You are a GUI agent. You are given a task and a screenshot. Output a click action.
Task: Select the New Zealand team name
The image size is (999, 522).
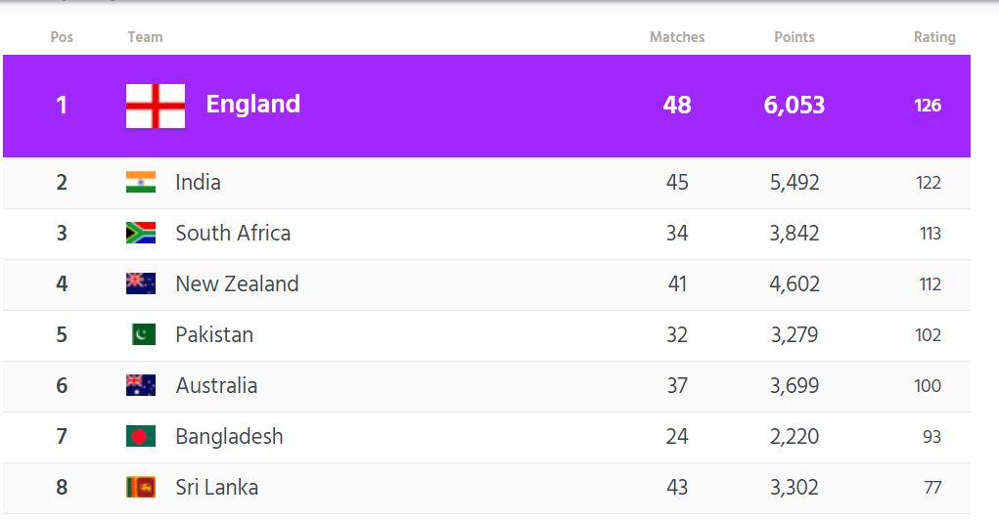click(x=237, y=283)
